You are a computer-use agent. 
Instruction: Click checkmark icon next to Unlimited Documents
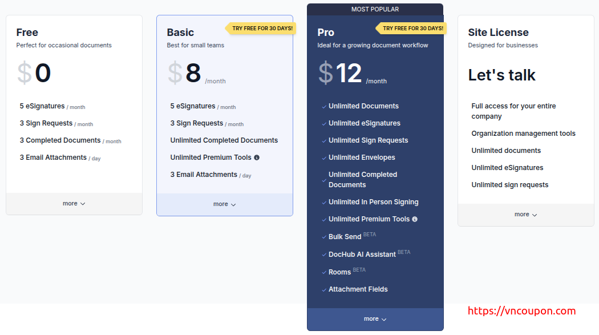point(324,107)
